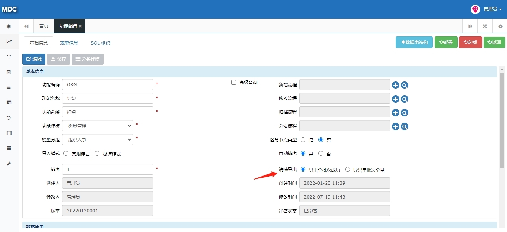Click the history icon in sidebar
Image resolution: width=507 pixels, height=232 pixels.
click(9, 118)
